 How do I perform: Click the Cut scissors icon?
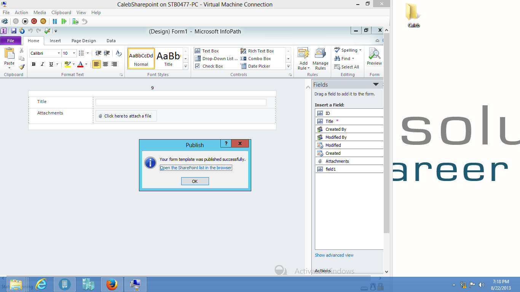(22, 51)
